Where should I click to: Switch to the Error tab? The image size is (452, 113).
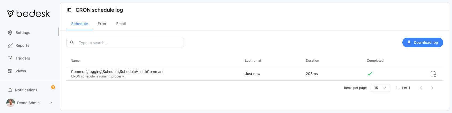(102, 24)
